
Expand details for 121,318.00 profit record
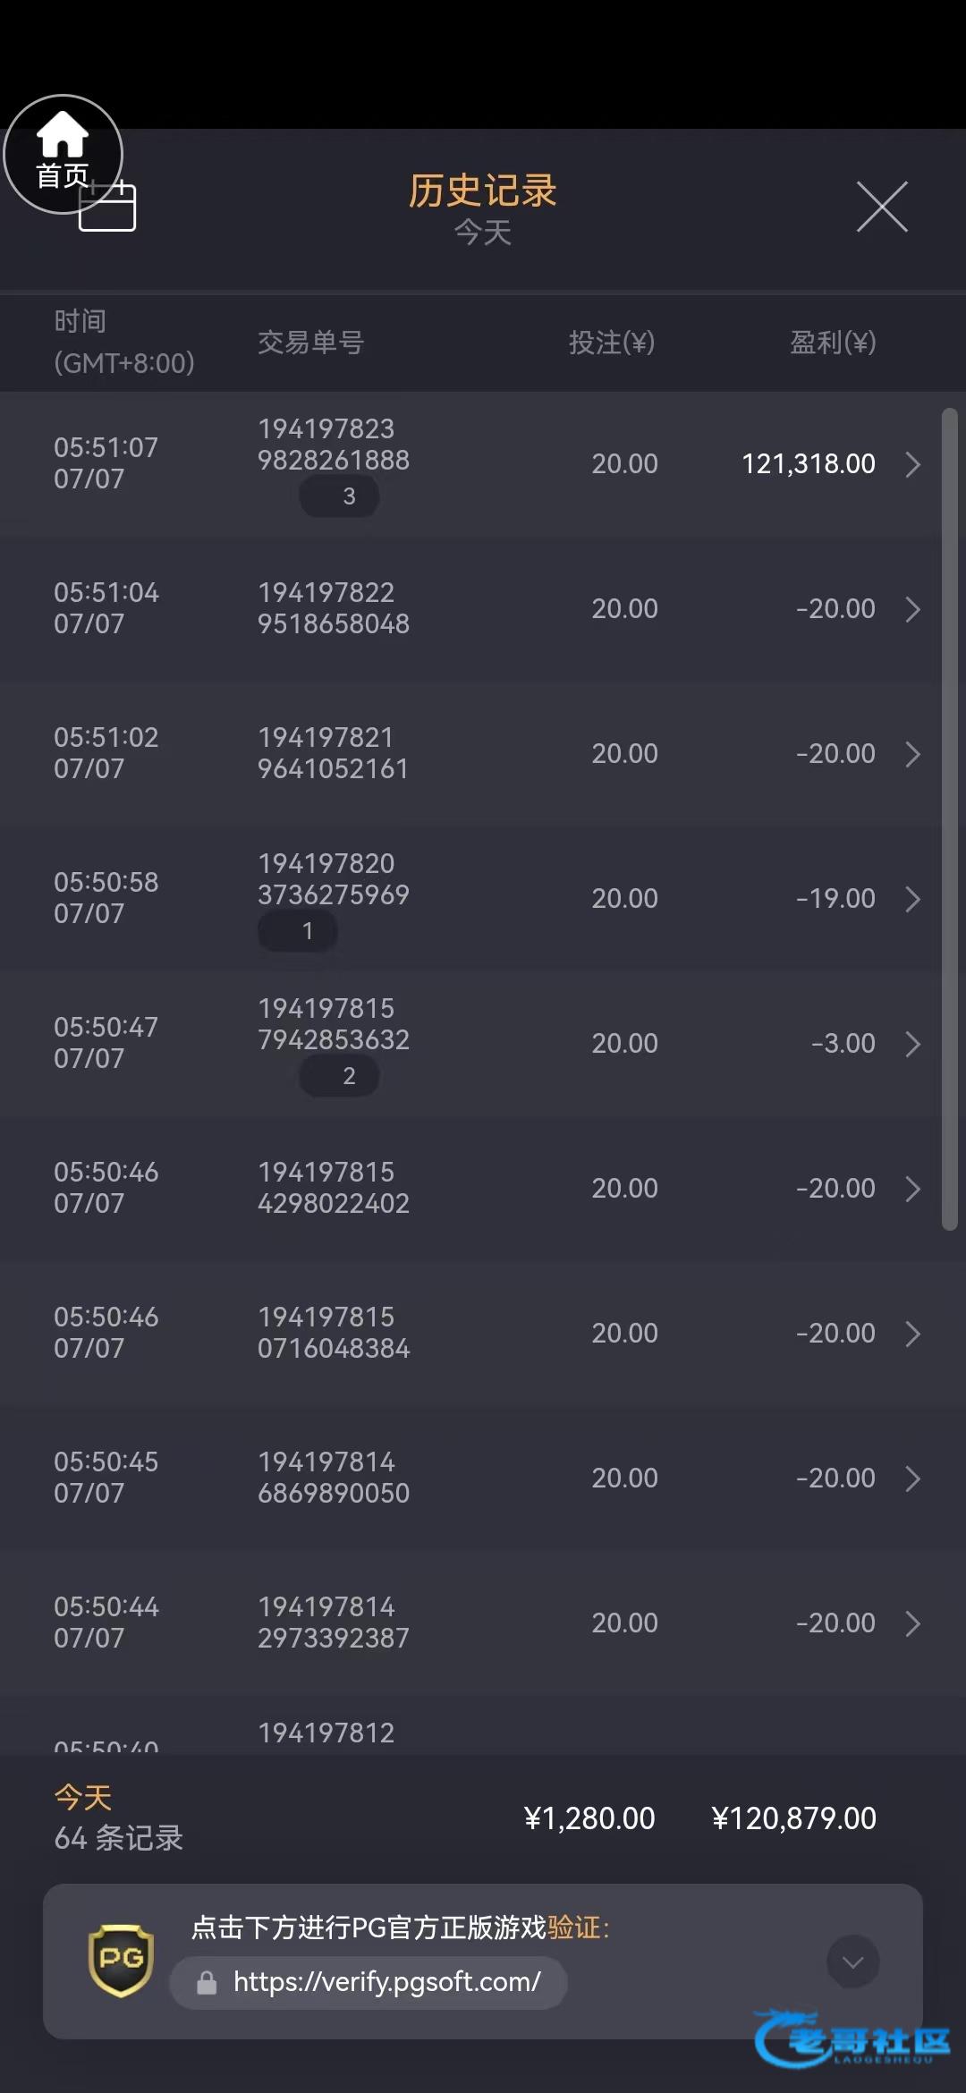[912, 464]
